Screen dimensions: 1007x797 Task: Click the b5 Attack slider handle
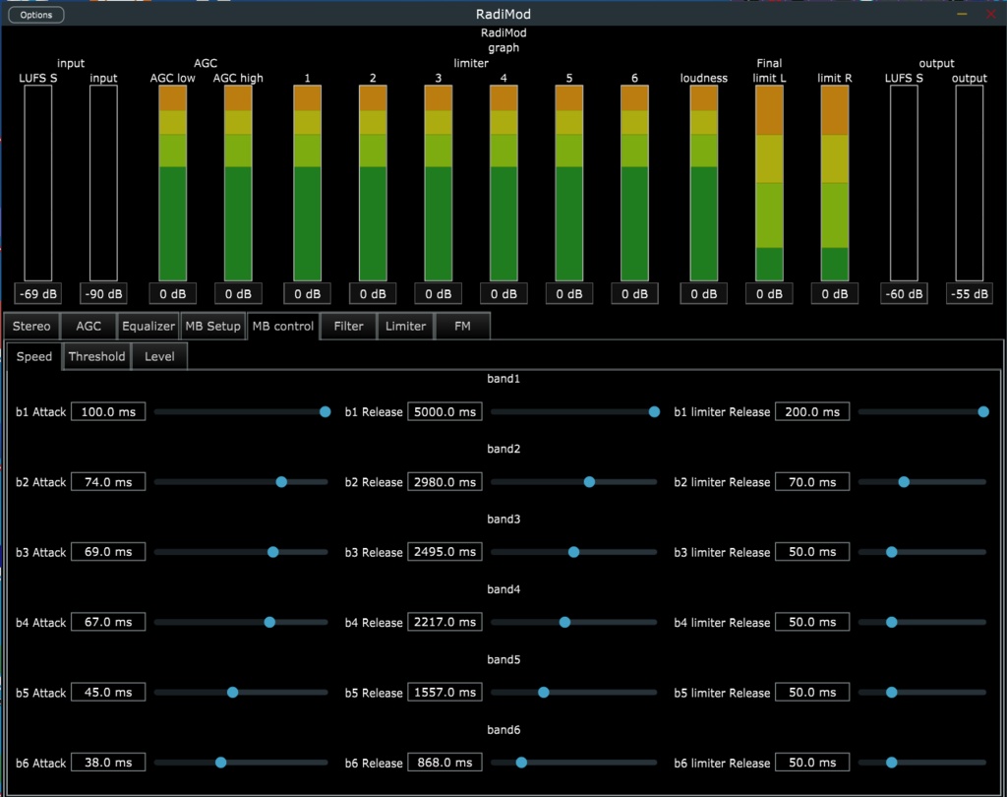point(234,692)
